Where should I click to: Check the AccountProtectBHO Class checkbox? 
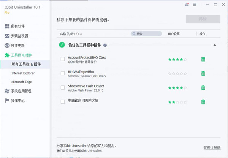click(63, 59)
